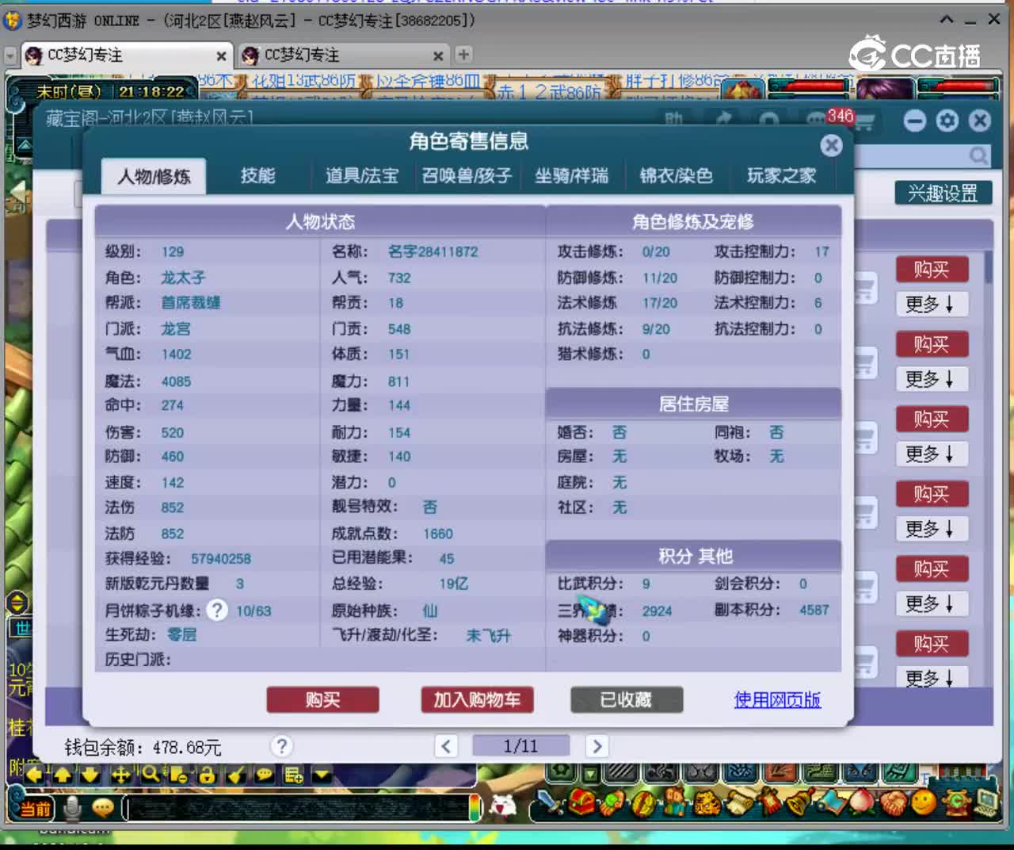Click the yellow up arrow chat icon

coord(63,775)
